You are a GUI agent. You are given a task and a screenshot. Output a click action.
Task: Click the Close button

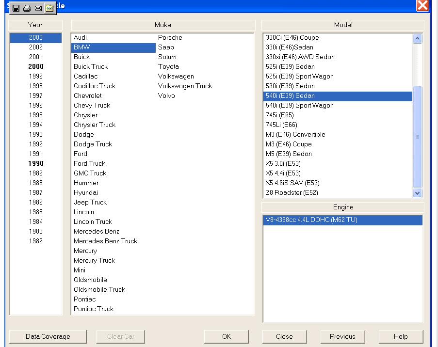click(284, 336)
